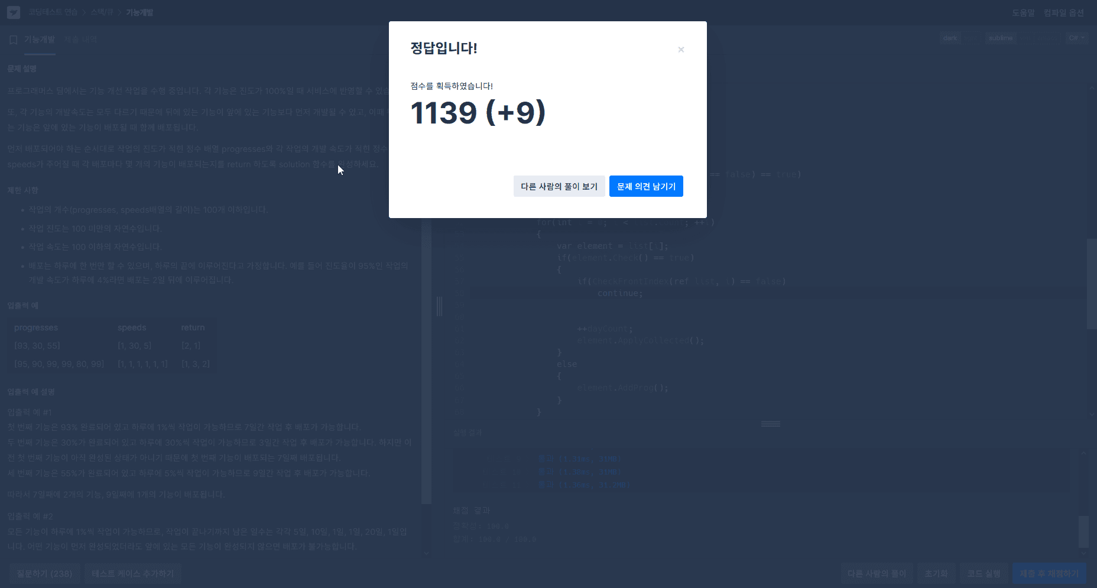
Task: Click the 점수를 획득하였습니다! message
Action: (452, 86)
